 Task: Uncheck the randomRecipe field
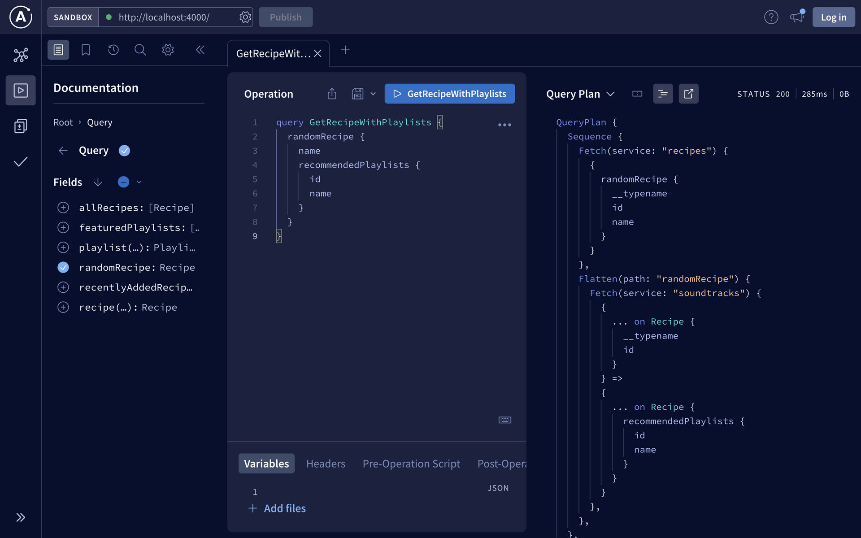[x=63, y=267]
